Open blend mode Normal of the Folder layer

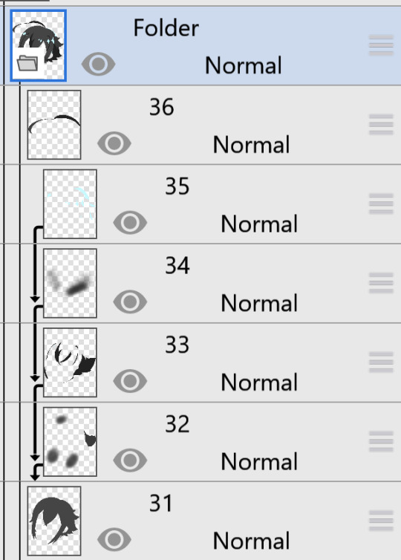tap(243, 65)
